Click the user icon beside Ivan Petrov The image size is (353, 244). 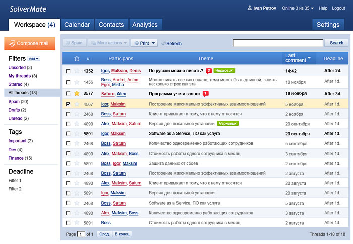(x=249, y=8)
